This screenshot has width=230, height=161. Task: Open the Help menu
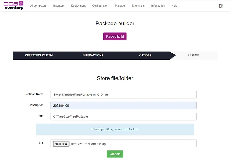174,6
